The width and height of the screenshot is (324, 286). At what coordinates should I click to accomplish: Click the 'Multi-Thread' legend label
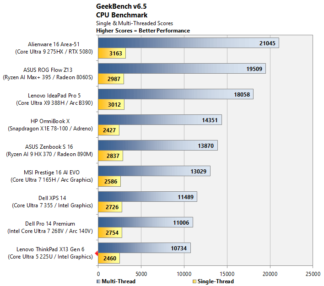coord(119,281)
